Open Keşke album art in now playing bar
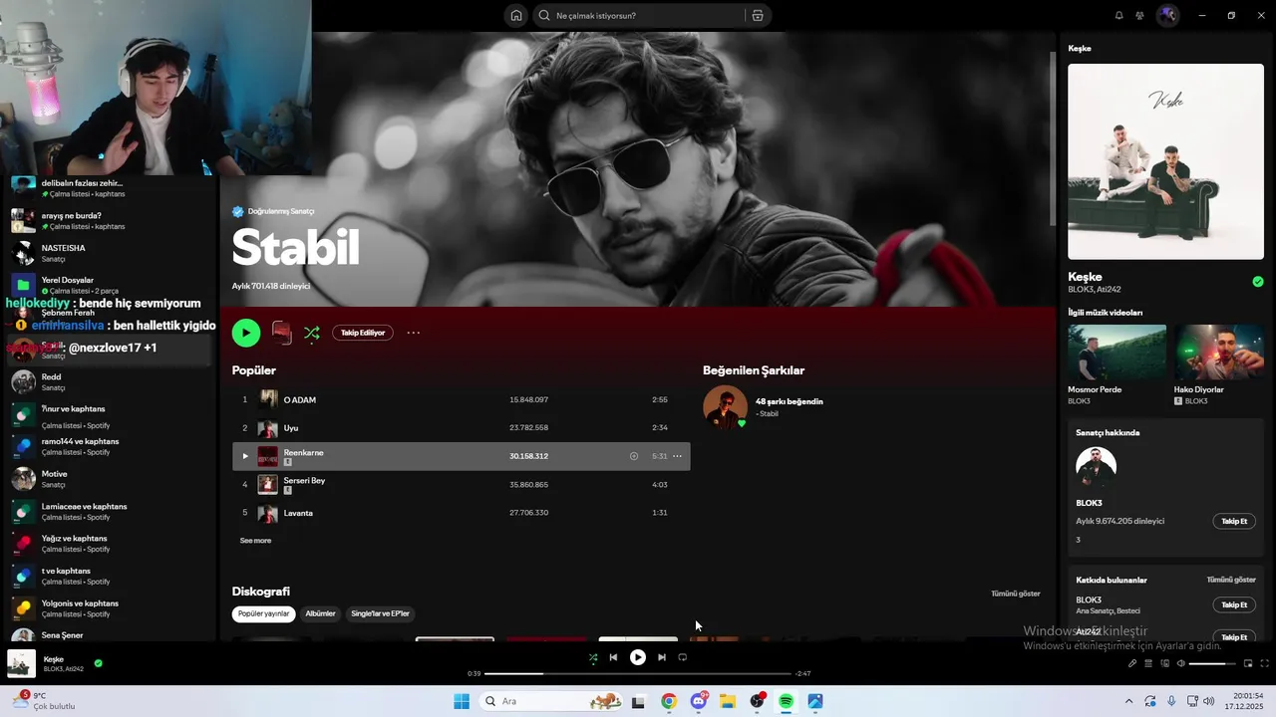1276x717 pixels. tap(21, 663)
